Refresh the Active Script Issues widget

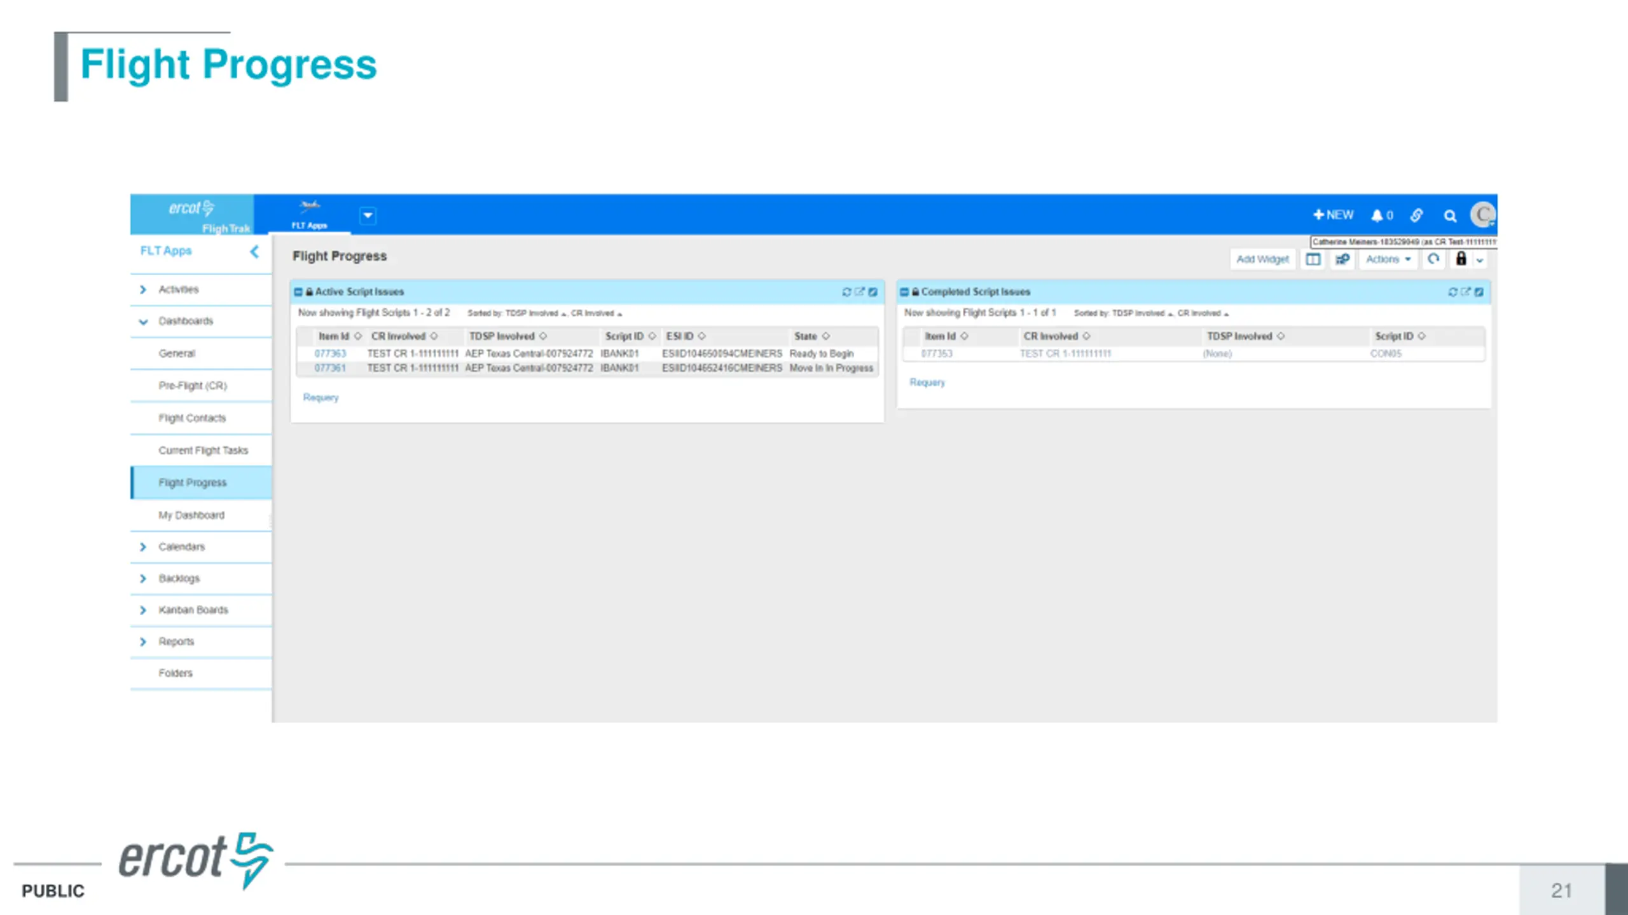[846, 292]
